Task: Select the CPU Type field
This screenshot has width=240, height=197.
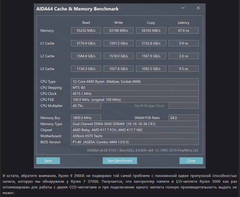Action: [x=135, y=81]
